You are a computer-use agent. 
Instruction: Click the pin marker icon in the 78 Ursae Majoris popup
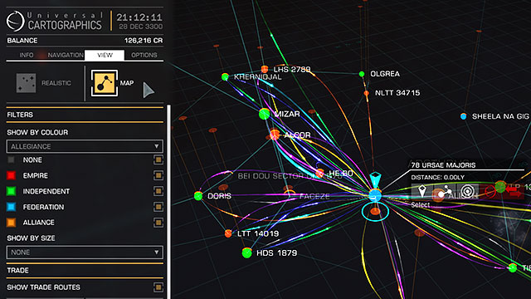coord(422,192)
